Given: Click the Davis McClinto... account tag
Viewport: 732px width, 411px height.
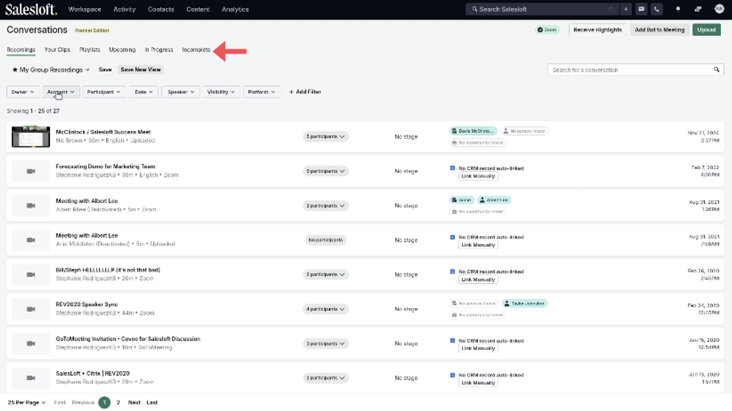Looking at the screenshot, I should click(473, 131).
